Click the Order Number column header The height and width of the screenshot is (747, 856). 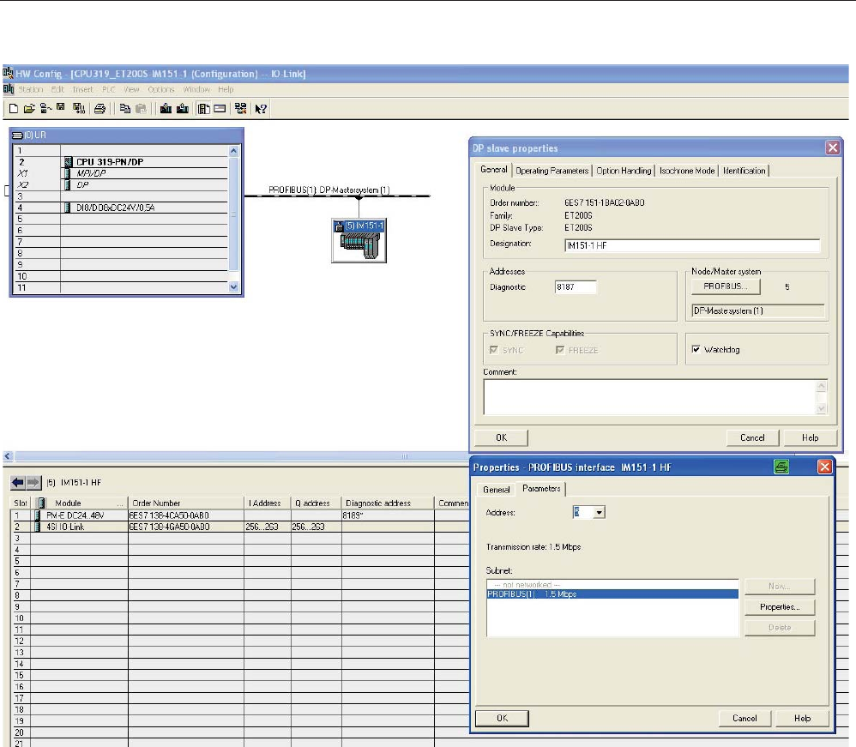[186, 503]
